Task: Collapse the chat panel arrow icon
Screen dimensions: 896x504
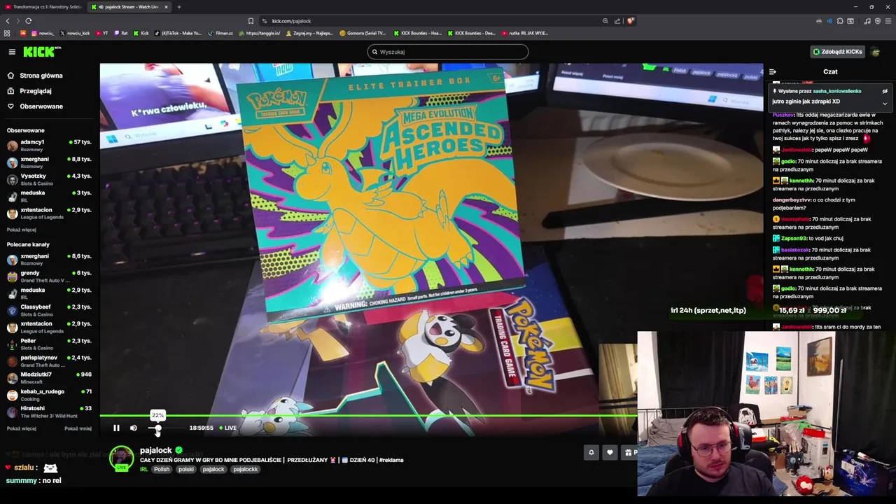Action: click(x=772, y=71)
